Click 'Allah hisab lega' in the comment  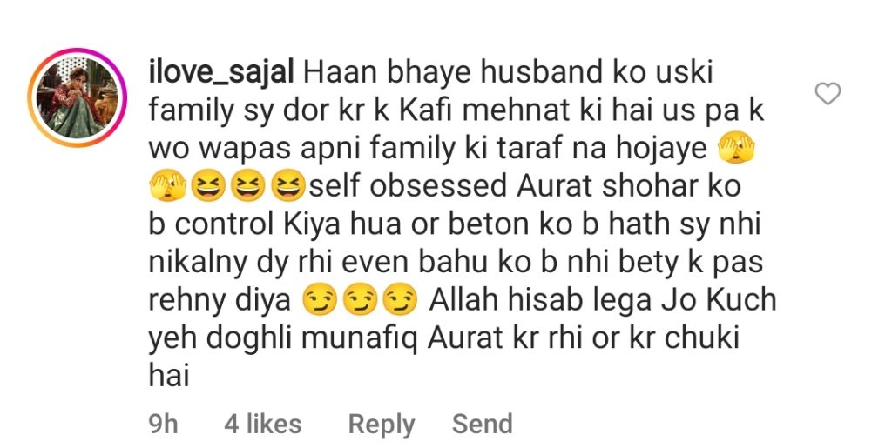click(x=540, y=300)
